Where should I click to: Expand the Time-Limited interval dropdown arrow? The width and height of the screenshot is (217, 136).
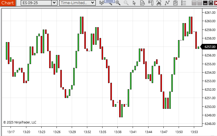pyautogui.click(x=93, y=3)
